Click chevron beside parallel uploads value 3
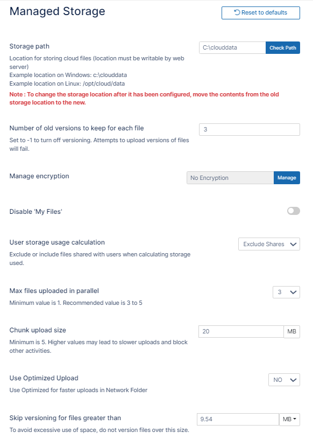The width and height of the screenshot is (313, 446). [x=293, y=292]
